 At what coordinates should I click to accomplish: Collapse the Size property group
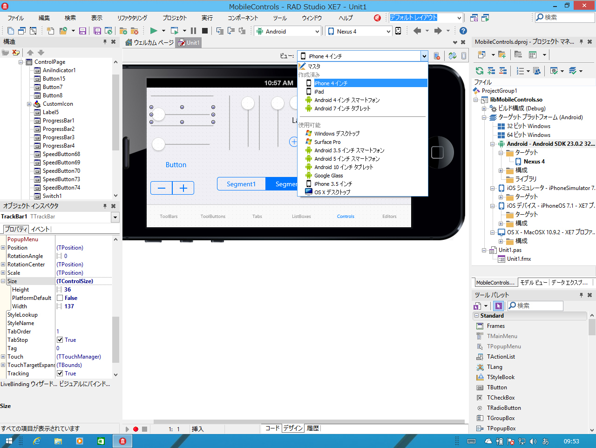pyautogui.click(x=3, y=281)
